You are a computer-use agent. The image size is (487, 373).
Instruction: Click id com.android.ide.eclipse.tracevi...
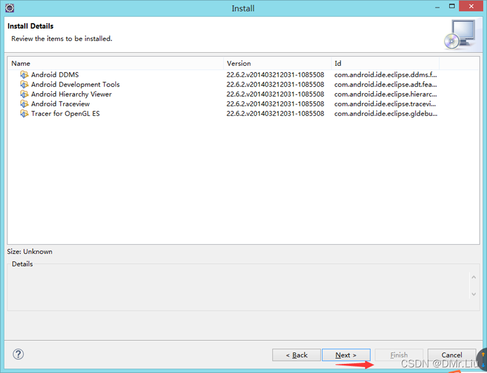(385, 104)
